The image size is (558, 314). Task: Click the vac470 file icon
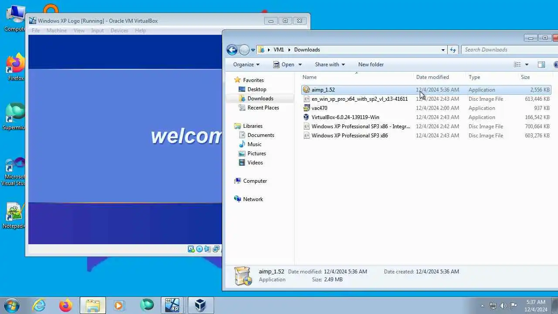point(306,108)
